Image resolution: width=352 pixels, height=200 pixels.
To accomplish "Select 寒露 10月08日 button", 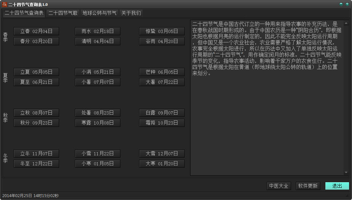I will (x=98, y=123).
